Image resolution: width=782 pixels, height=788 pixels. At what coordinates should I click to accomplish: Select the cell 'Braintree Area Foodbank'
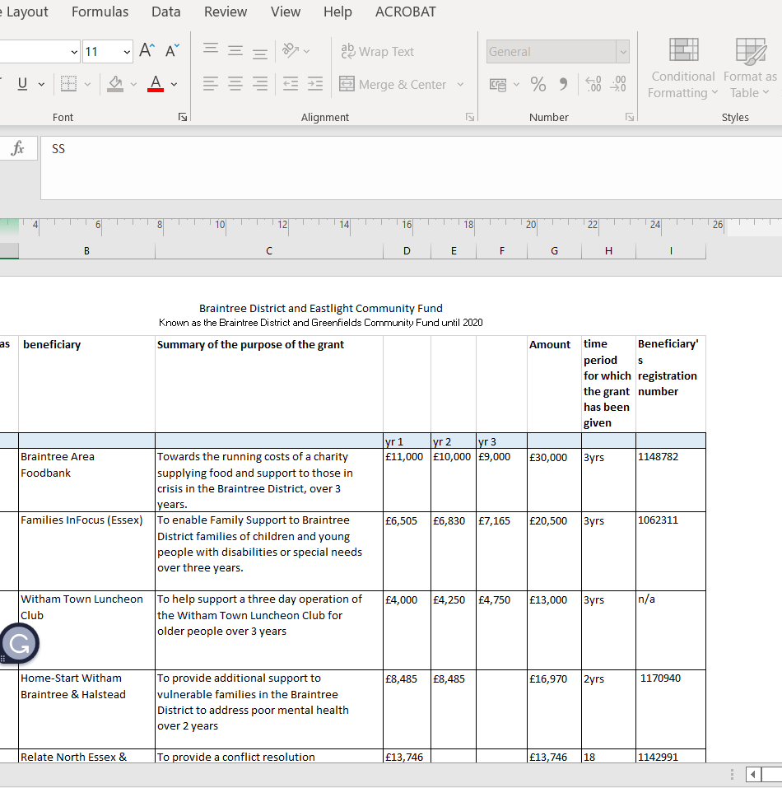pos(87,480)
